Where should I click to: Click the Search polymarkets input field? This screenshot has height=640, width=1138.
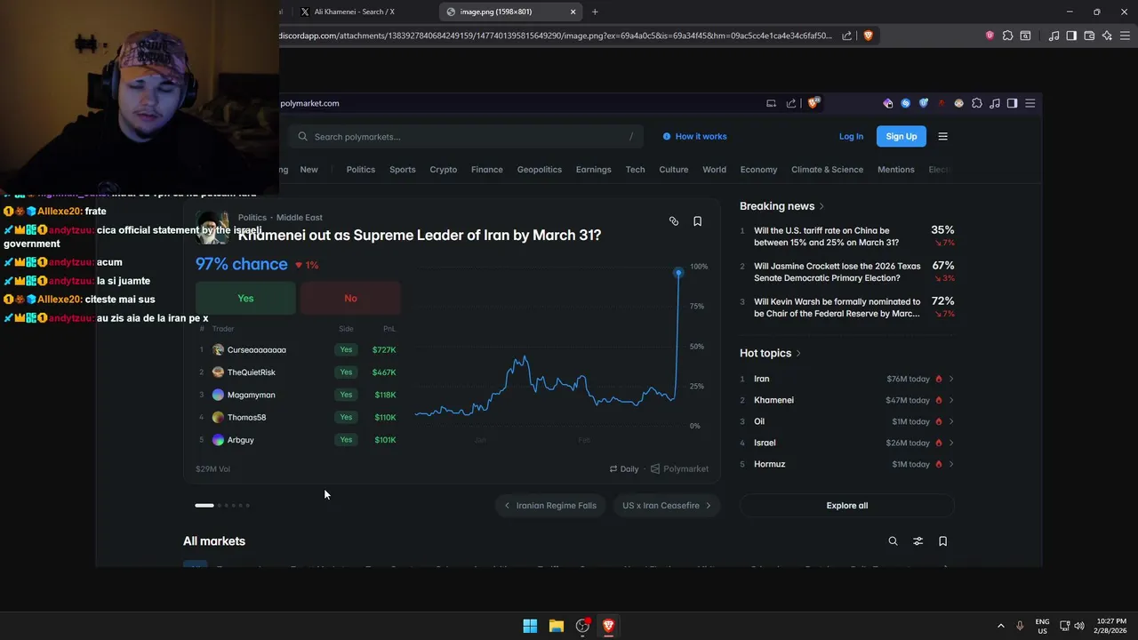(467, 136)
